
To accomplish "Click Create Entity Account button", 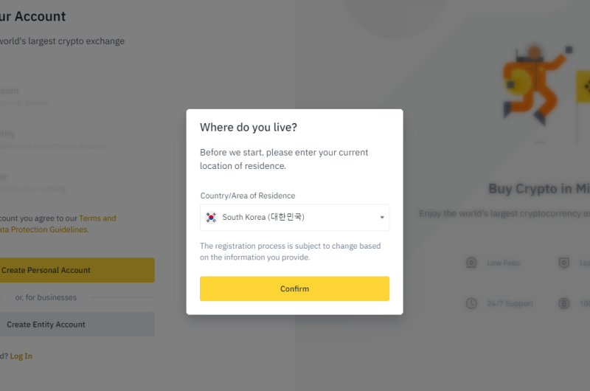I will tap(74, 325).
